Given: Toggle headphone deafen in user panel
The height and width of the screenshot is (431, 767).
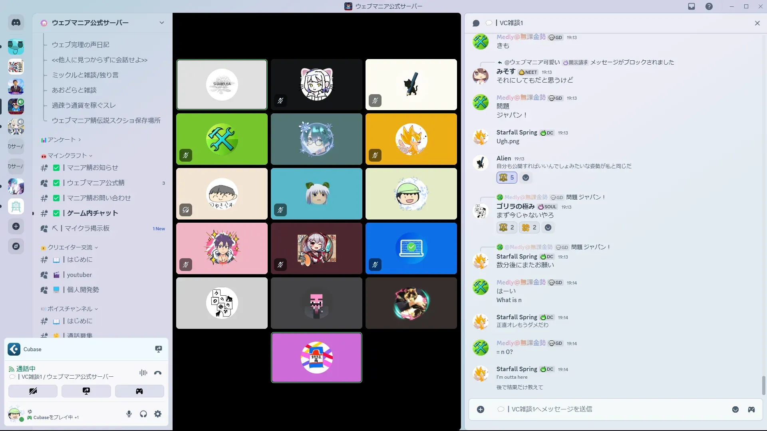Looking at the screenshot, I should pos(143,414).
